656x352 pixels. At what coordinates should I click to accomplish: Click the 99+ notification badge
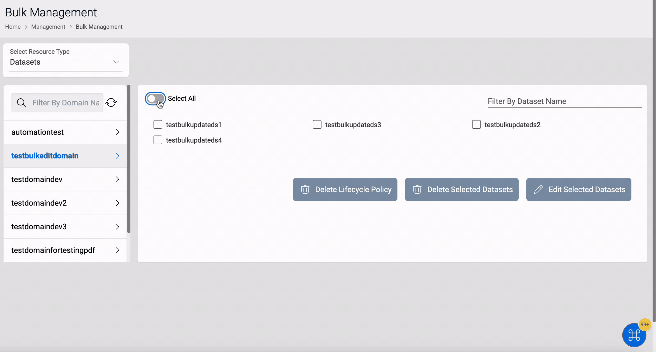(644, 324)
